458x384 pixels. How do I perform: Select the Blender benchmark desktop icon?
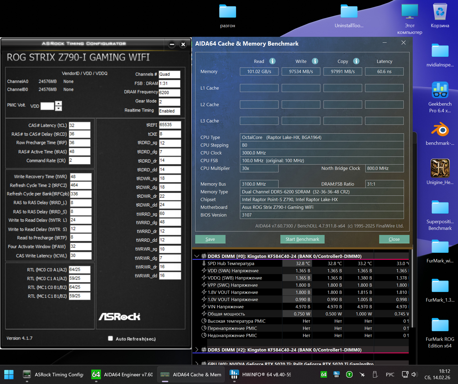pyautogui.click(x=440, y=134)
